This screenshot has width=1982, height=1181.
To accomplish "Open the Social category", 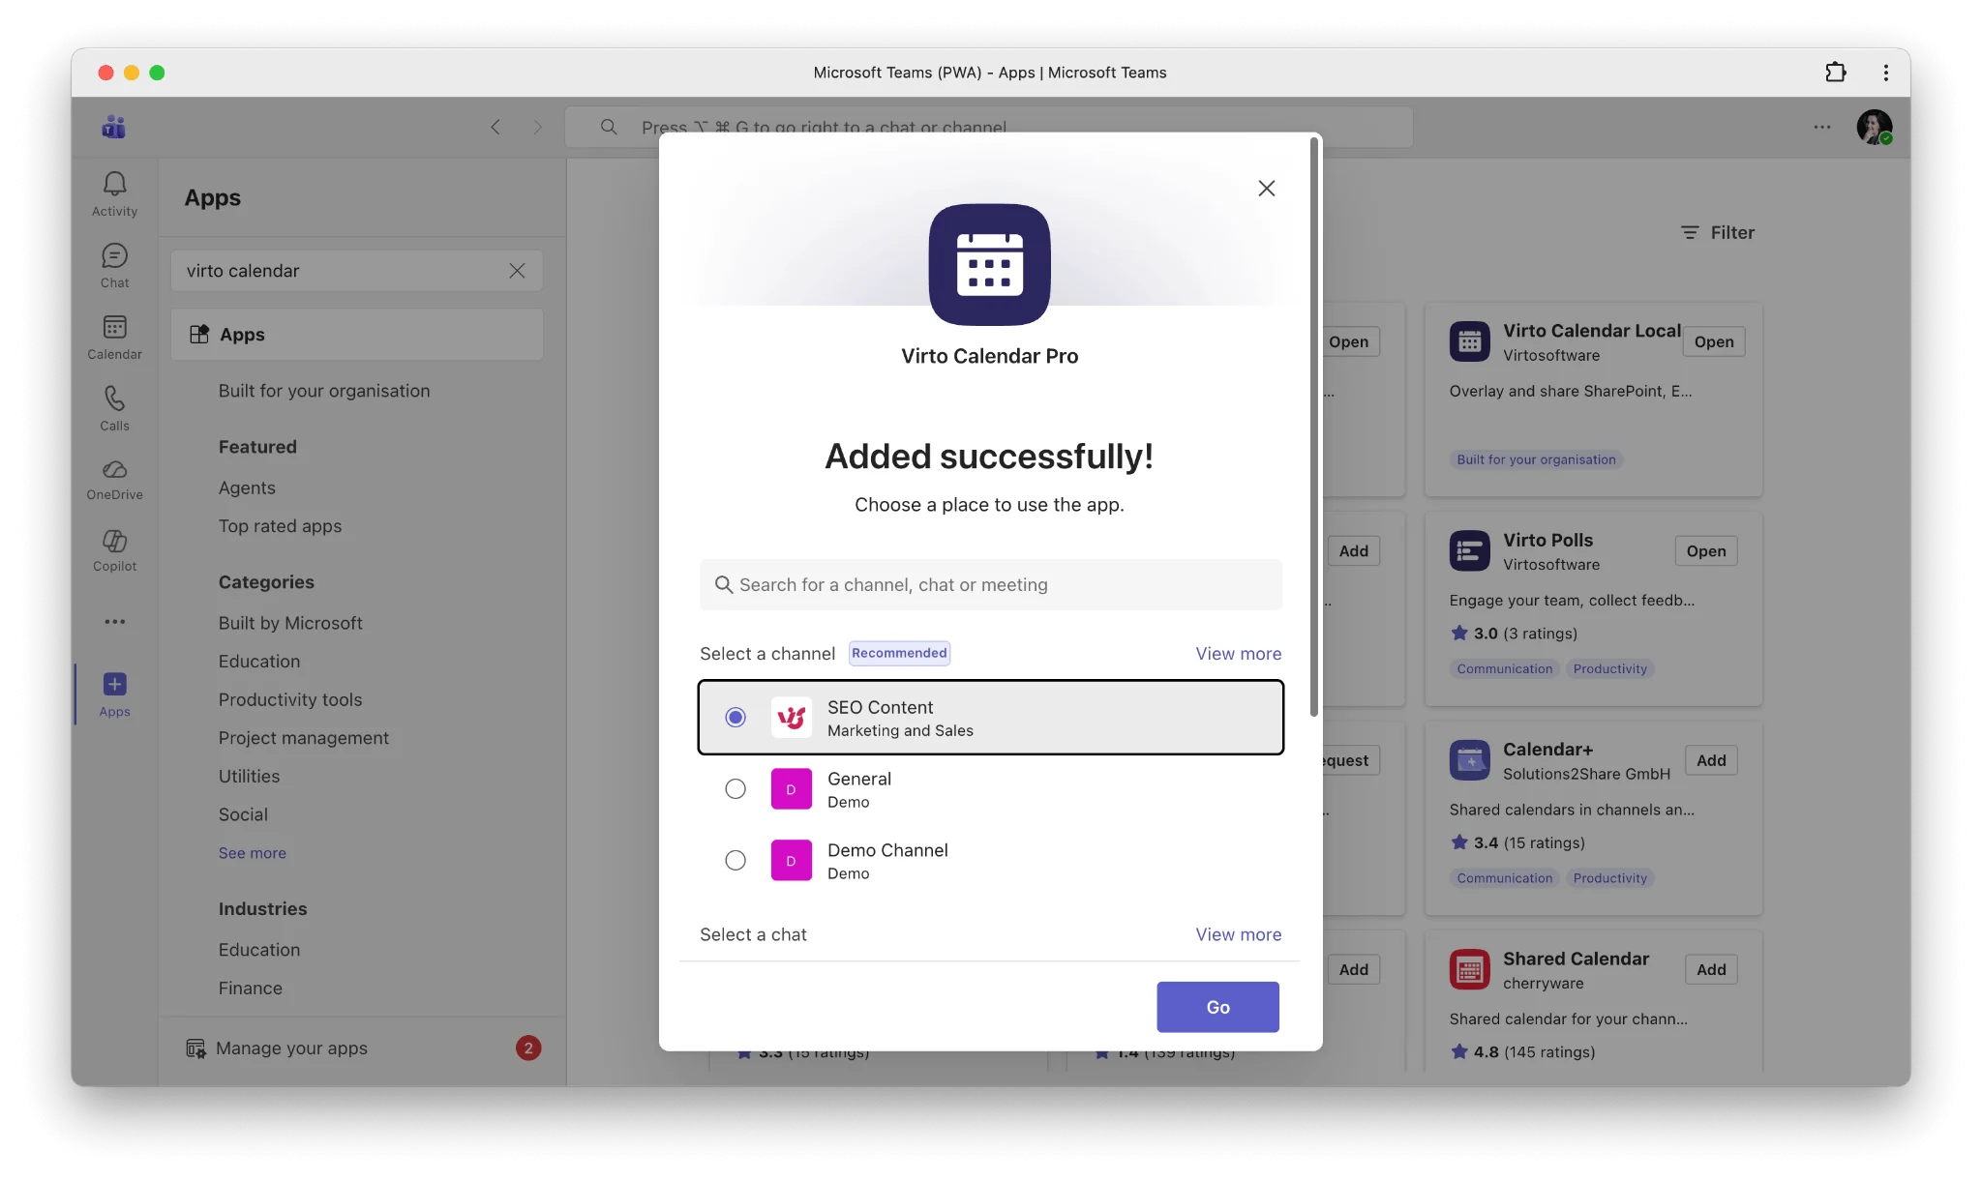I will pos(243,815).
